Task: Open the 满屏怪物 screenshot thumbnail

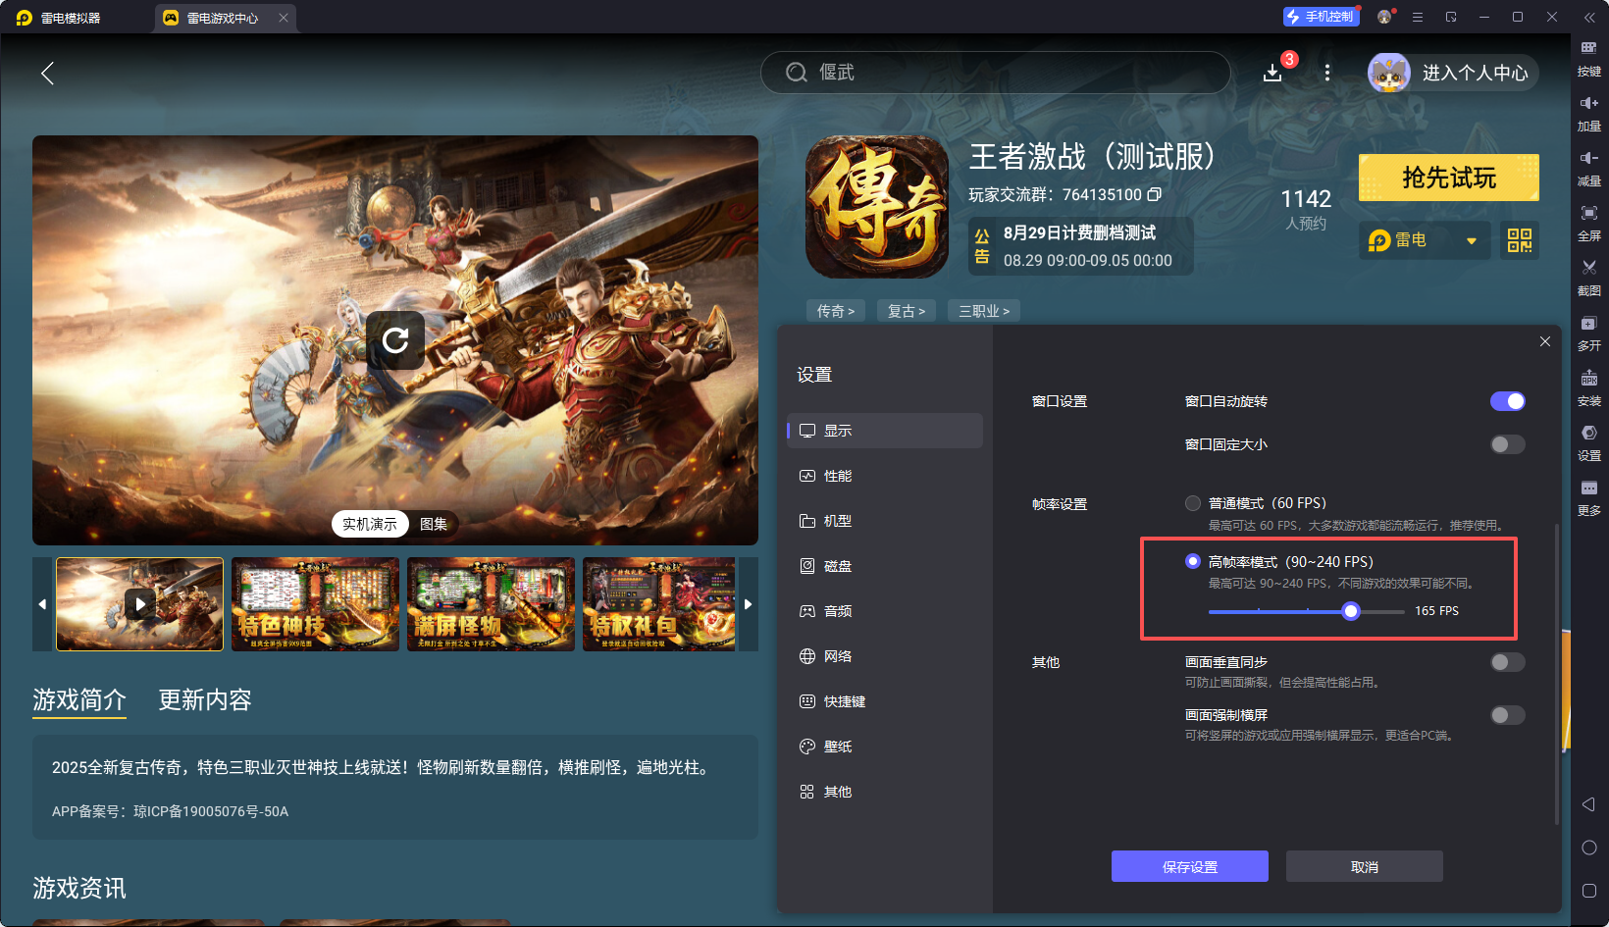Action: click(491, 604)
